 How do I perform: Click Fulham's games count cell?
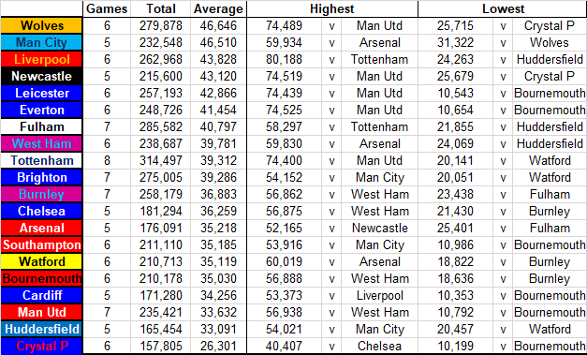click(x=107, y=126)
